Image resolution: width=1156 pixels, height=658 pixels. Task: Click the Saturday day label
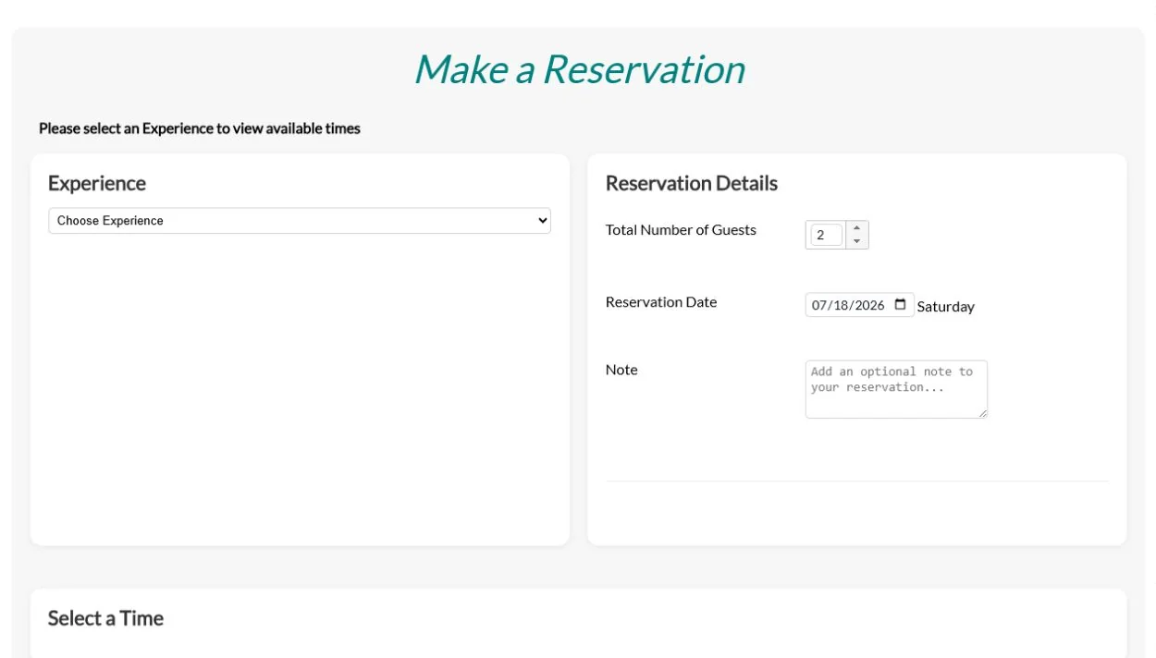[x=946, y=307]
